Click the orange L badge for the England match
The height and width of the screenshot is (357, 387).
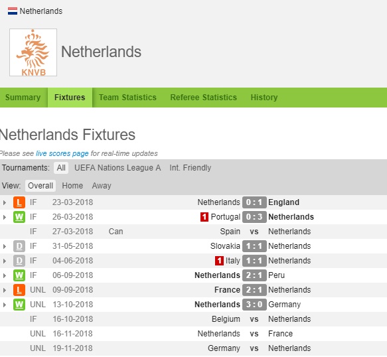(x=19, y=202)
